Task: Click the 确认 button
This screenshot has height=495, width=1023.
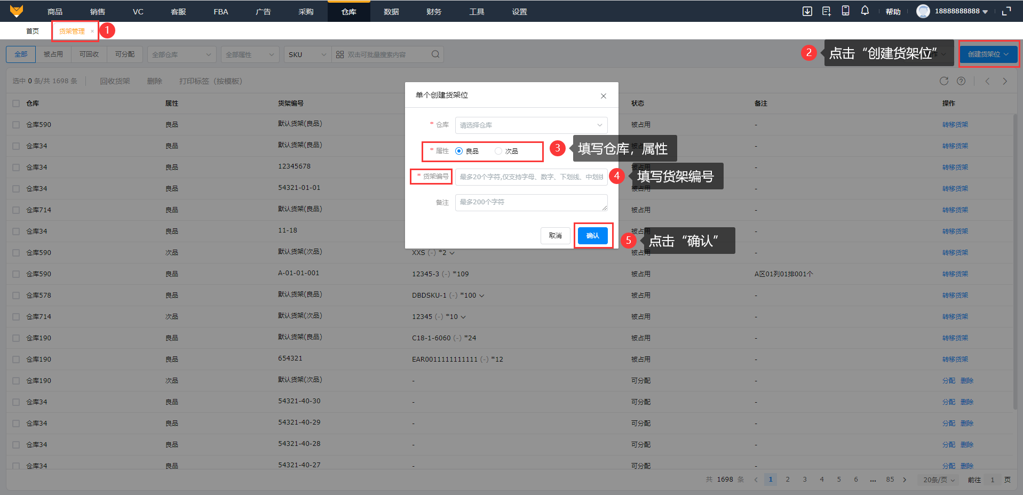Action: [593, 235]
